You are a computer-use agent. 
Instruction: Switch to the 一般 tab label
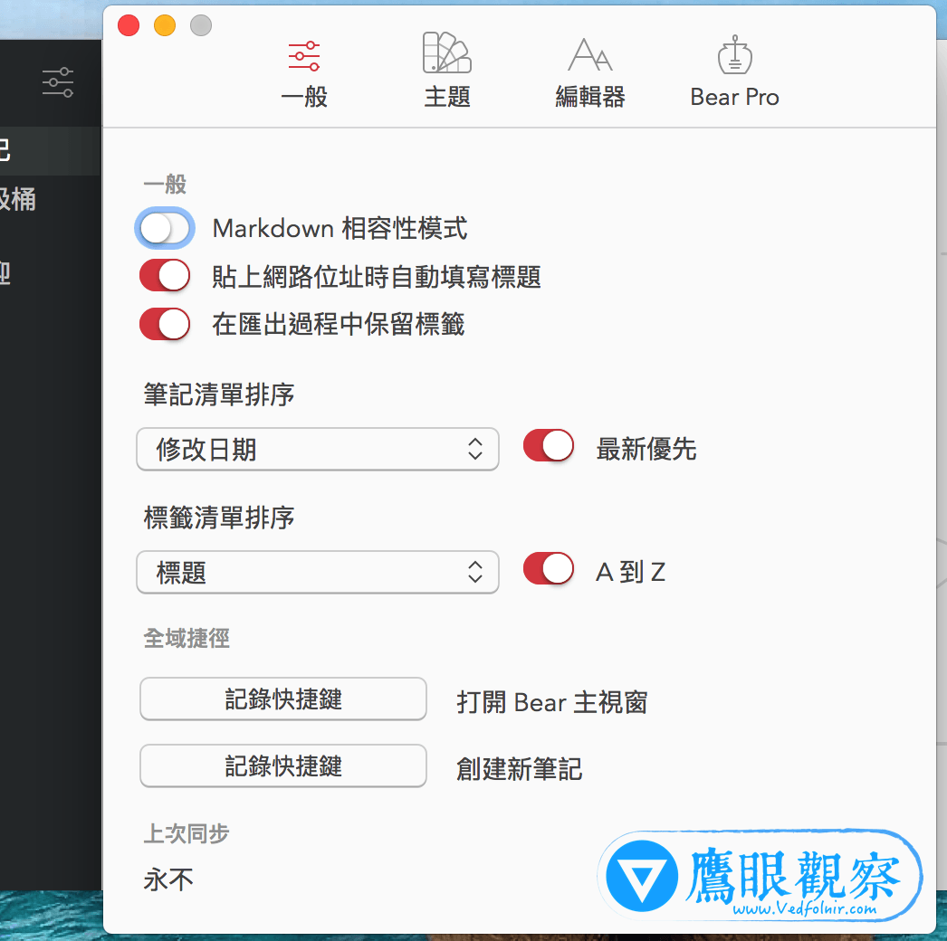coord(304,97)
